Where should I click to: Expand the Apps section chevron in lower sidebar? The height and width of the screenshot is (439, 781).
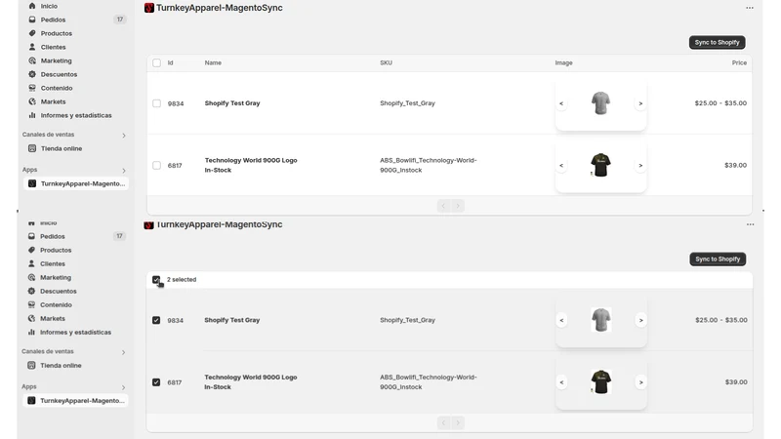(124, 387)
